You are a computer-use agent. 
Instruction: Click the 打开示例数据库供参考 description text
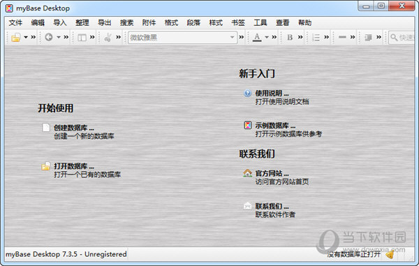pyautogui.click(x=288, y=134)
